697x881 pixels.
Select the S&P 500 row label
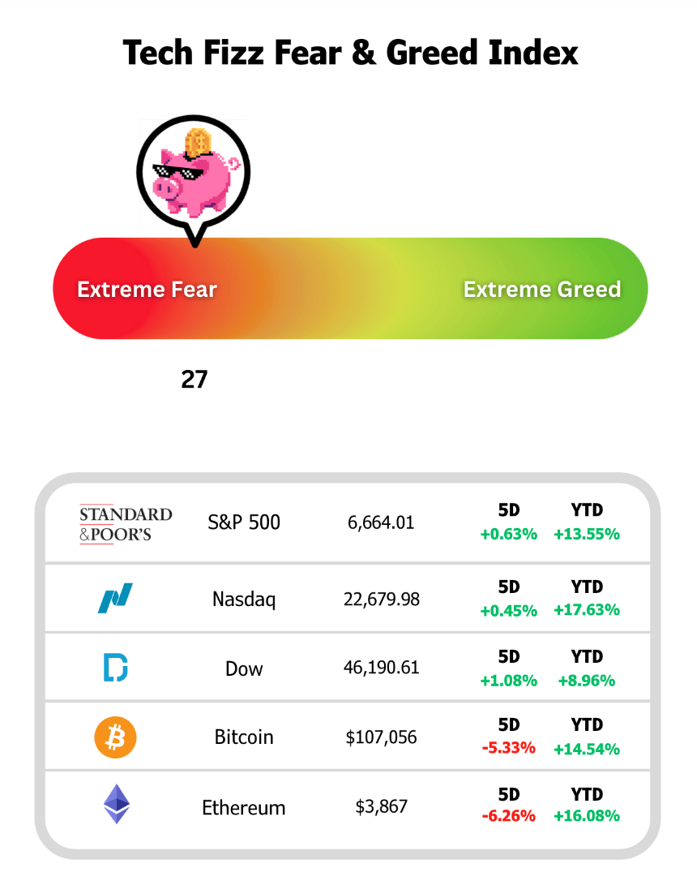click(244, 522)
